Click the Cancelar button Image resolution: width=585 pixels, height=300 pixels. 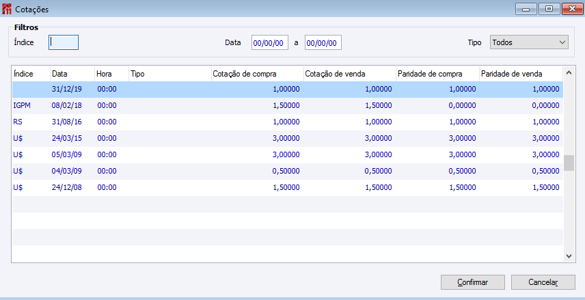(543, 282)
